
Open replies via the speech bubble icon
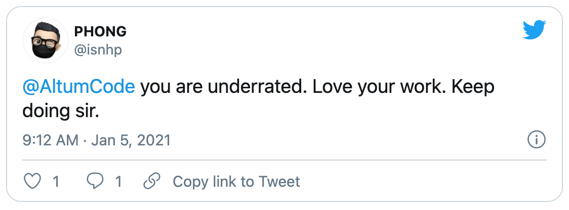tap(95, 181)
